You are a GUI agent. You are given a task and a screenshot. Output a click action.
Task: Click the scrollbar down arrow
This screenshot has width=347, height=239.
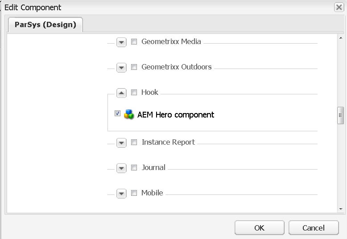pos(341,209)
